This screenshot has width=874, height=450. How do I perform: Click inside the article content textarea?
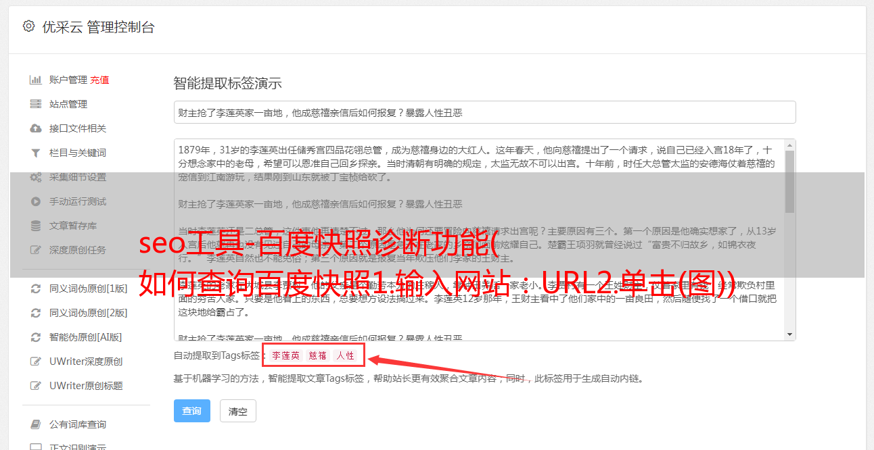pyautogui.click(x=479, y=240)
